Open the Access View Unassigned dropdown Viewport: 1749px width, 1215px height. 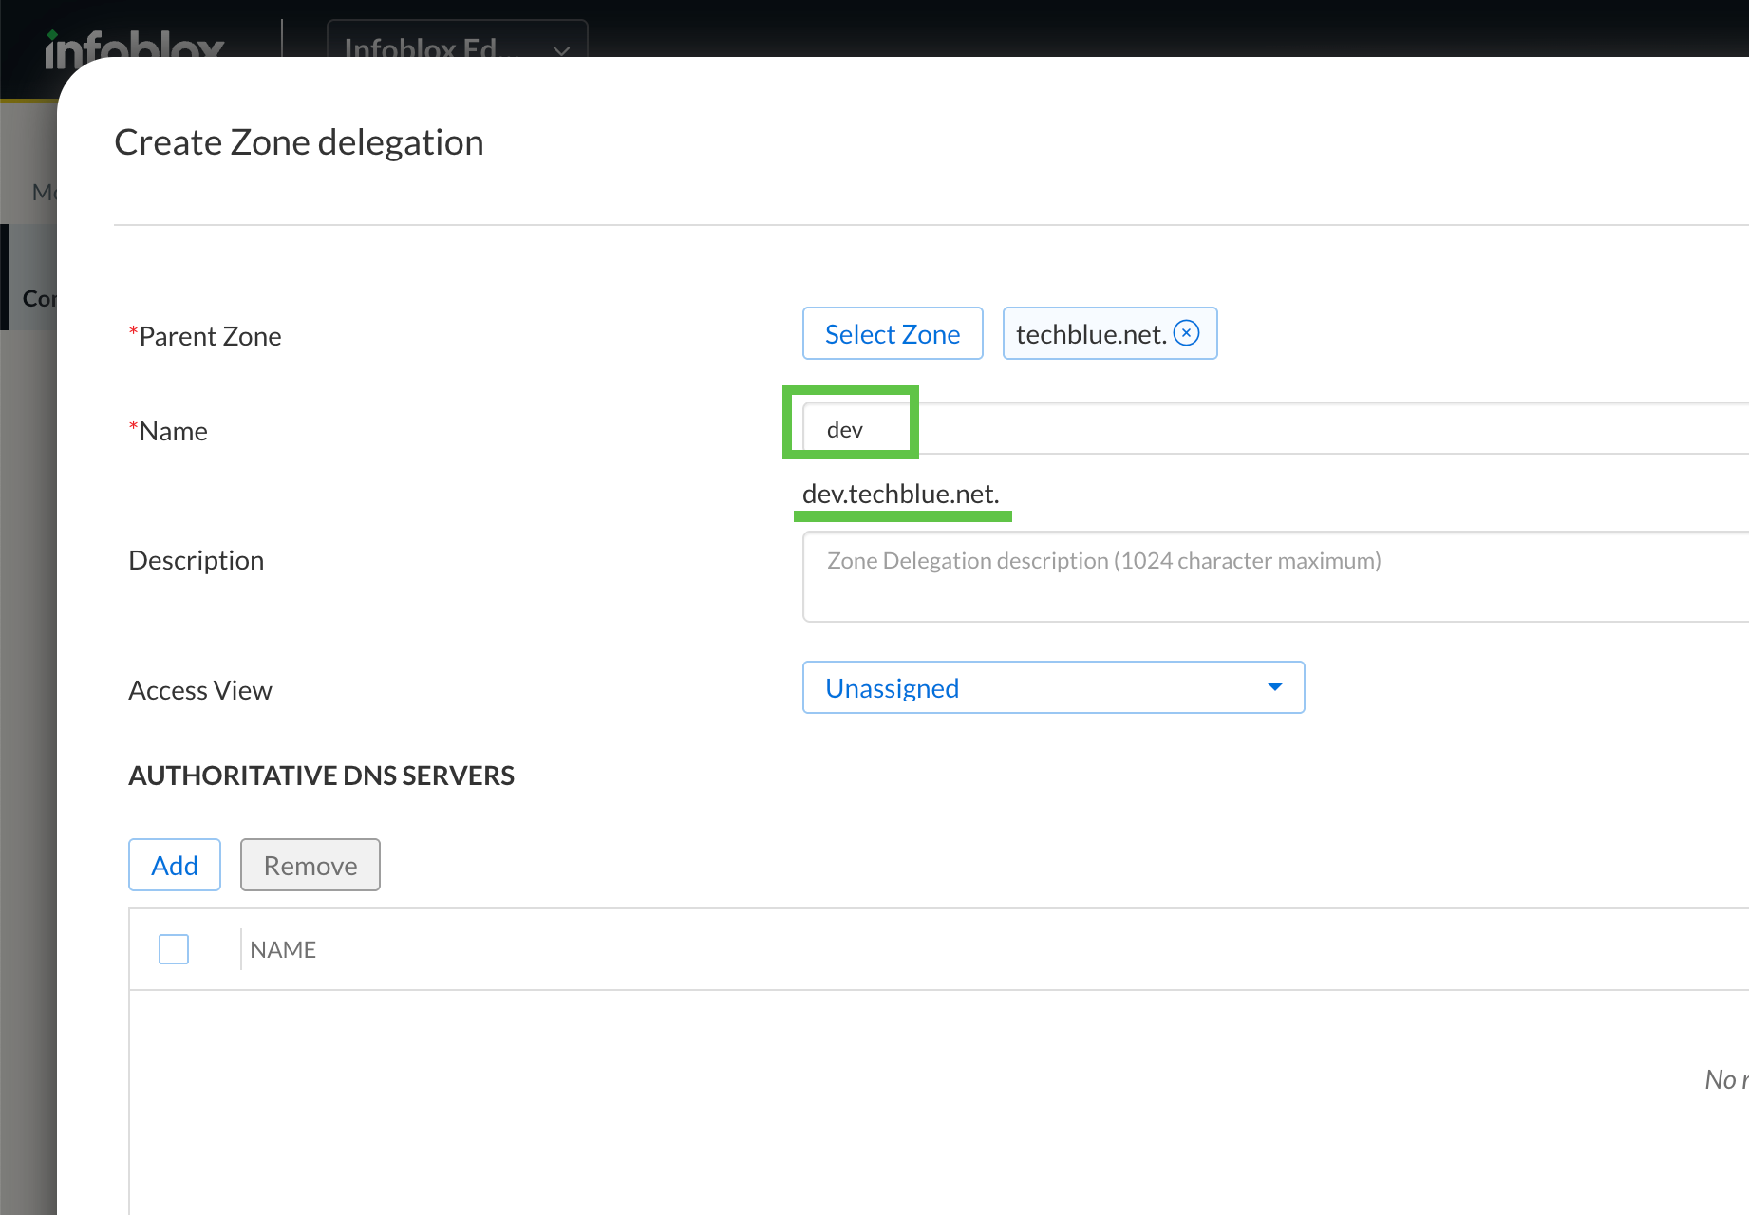click(1053, 687)
